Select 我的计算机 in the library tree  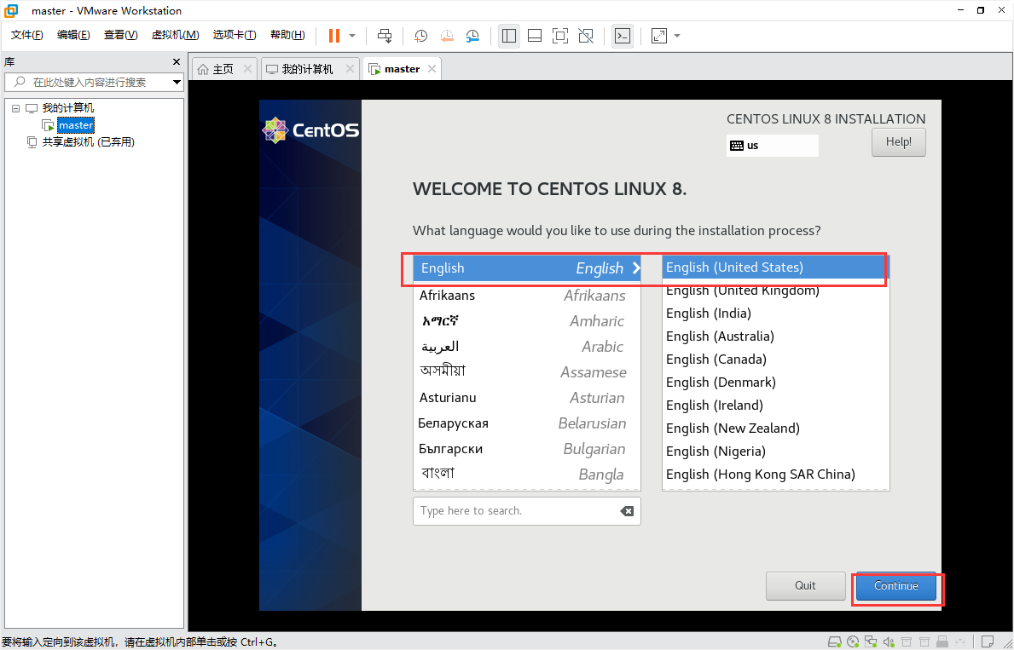point(68,108)
